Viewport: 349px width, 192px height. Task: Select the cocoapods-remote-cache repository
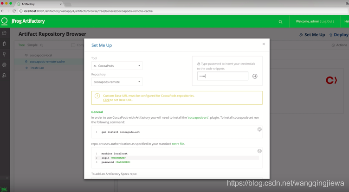pyautogui.click(x=47, y=62)
